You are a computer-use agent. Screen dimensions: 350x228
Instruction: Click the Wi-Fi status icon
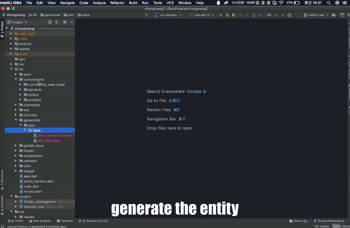281,3
